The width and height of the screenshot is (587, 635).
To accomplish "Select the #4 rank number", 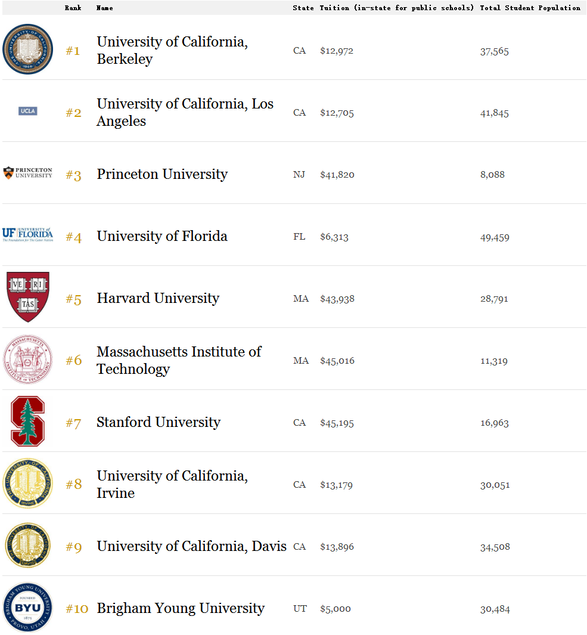I will [x=74, y=237].
